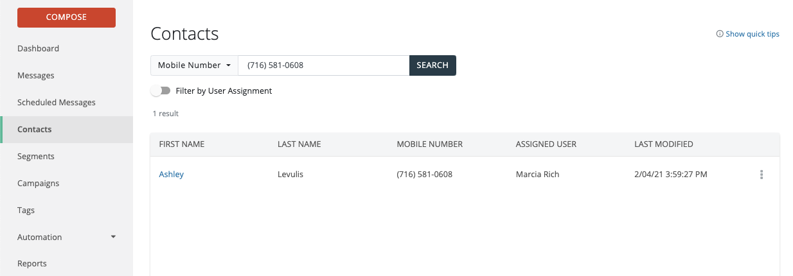Click the quick tips info icon
Image resolution: width=793 pixels, height=276 pixels.
pos(720,34)
